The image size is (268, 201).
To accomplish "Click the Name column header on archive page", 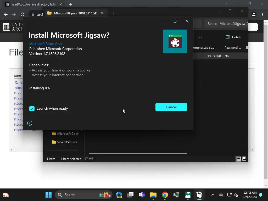I will pyautogui.click(x=18, y=76).
